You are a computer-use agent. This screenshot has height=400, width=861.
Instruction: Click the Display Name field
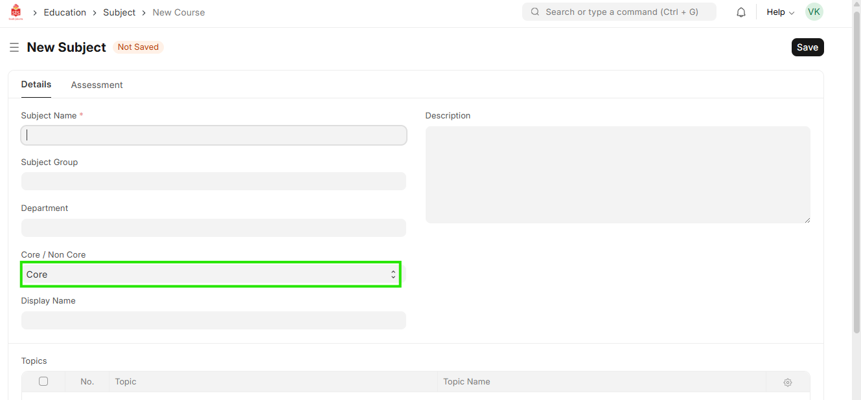pos(213,320)
